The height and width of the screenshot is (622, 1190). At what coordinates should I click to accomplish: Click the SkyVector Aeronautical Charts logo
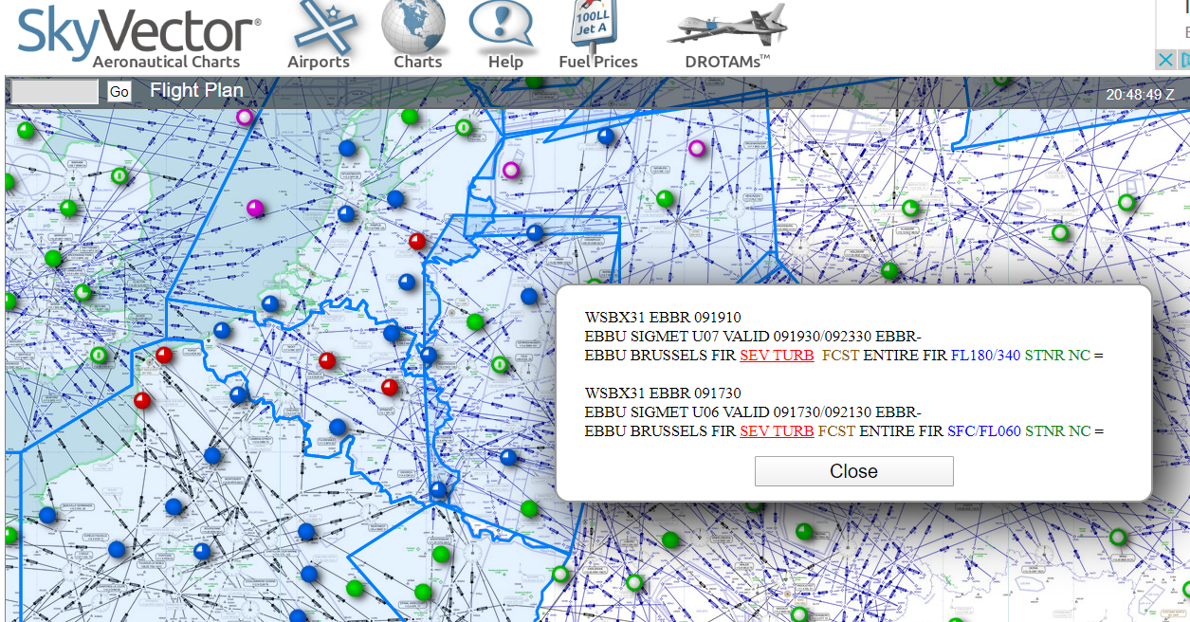point(139,36)
